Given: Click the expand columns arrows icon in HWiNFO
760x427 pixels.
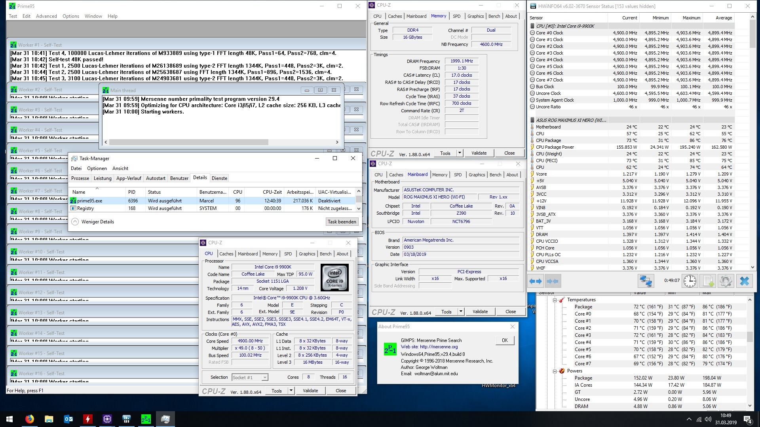Looking at the screenshot, I should pyautogui.click(x=536, y=281).
